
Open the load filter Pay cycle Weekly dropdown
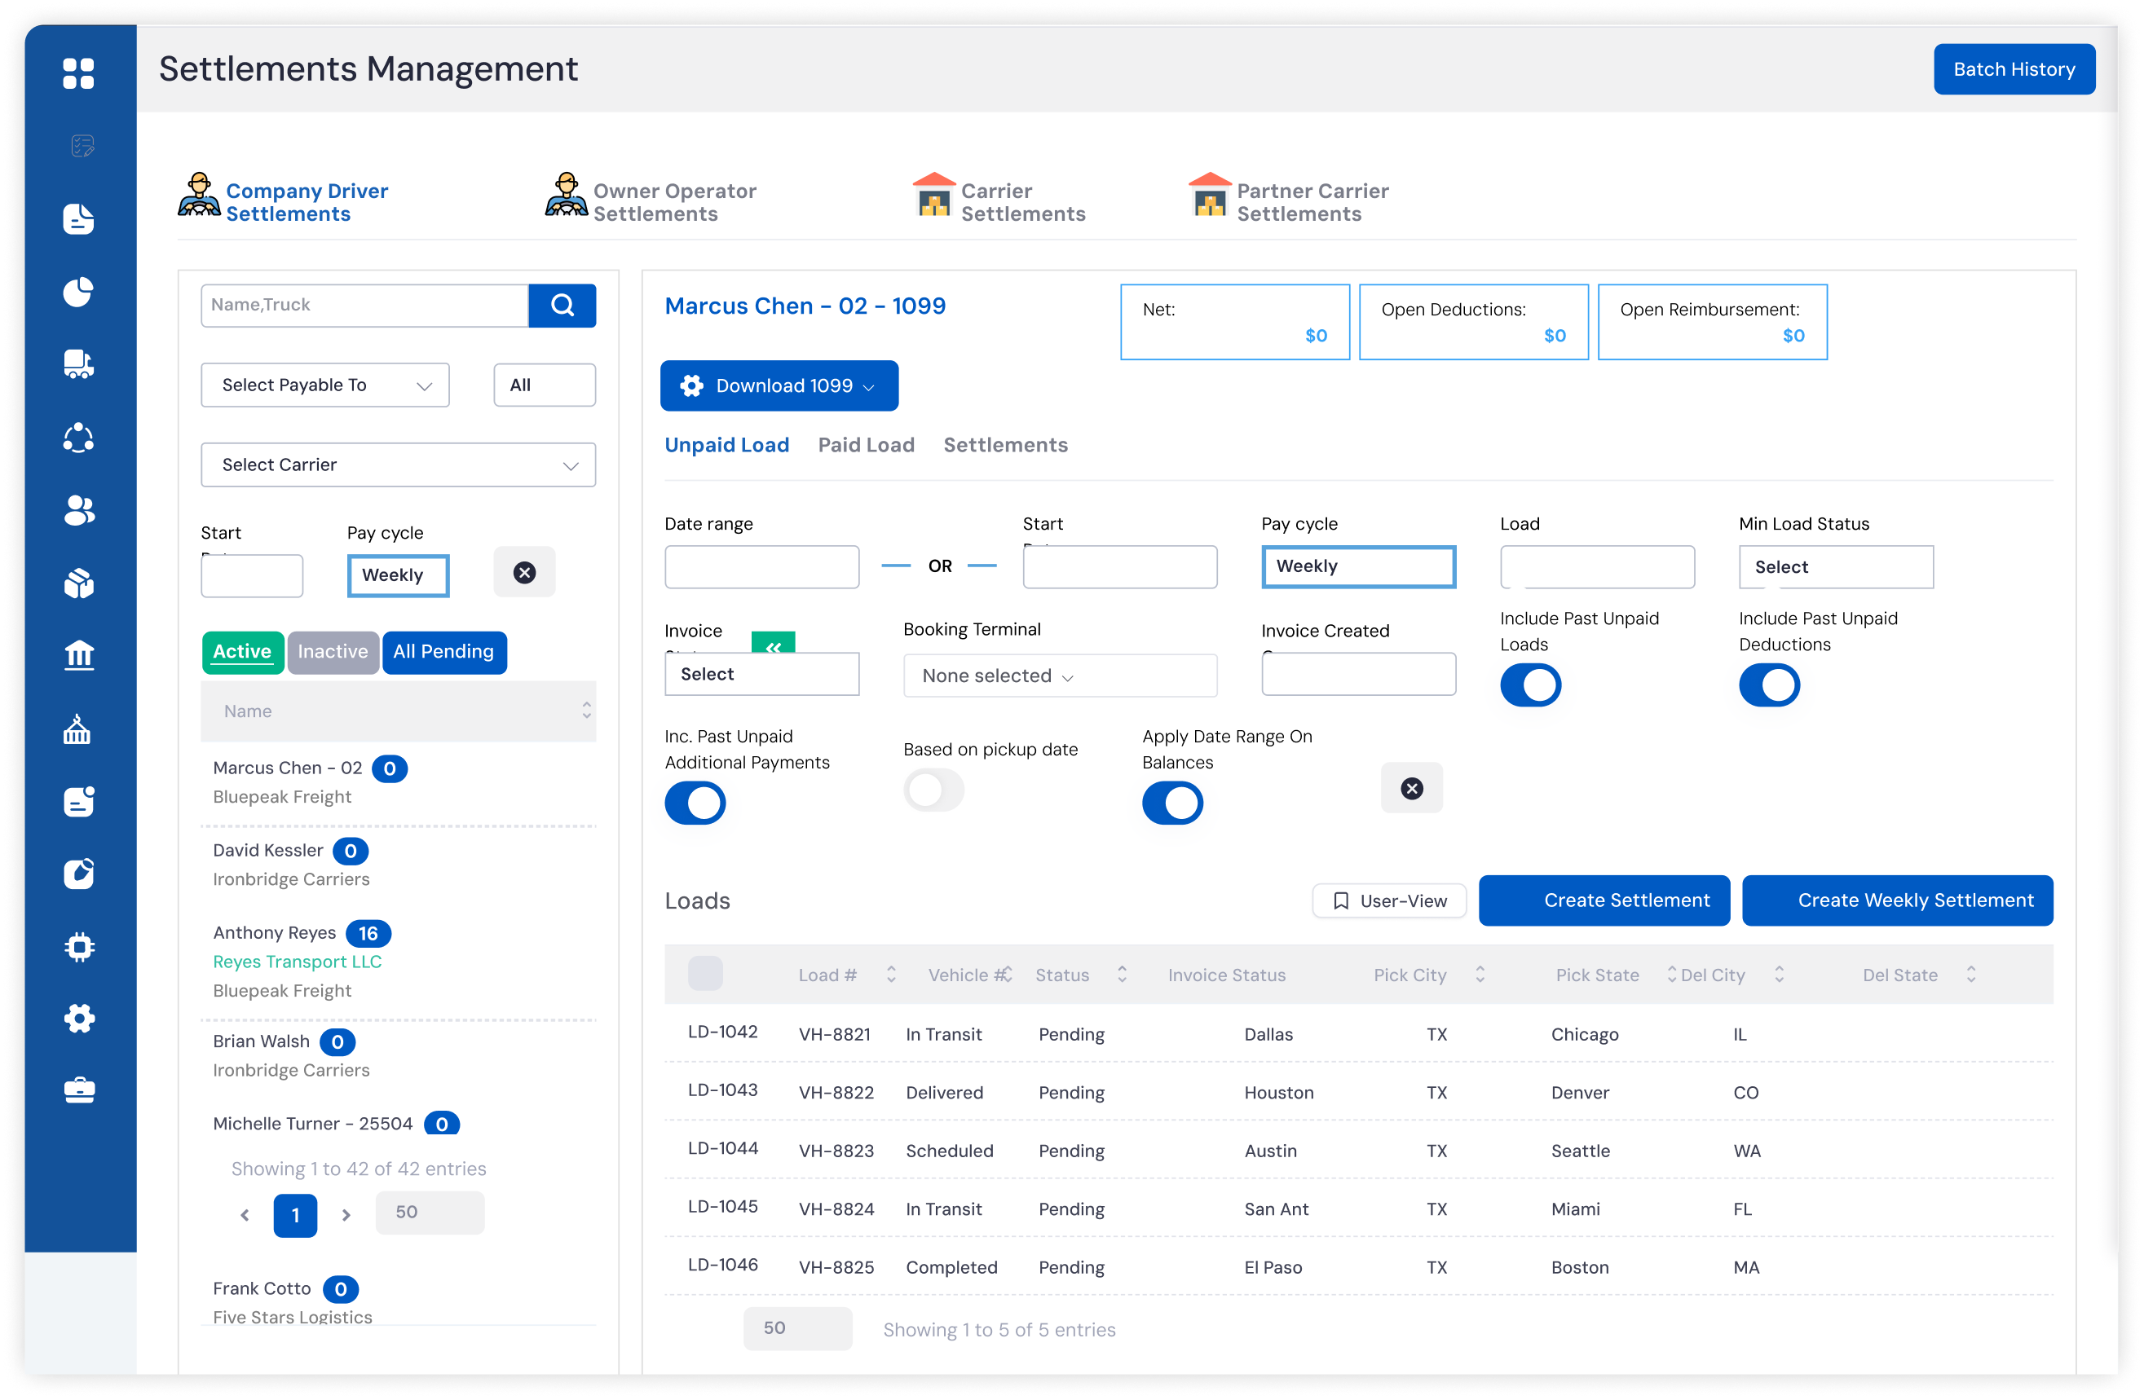tap(1358, 567)
